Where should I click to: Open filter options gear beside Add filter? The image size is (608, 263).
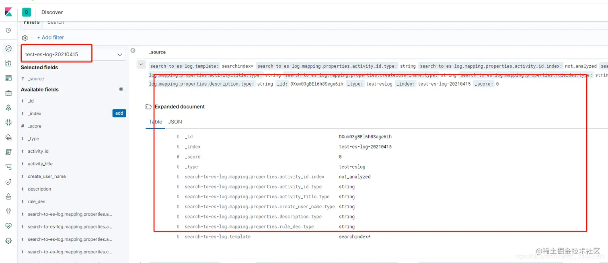click(25, 38)
